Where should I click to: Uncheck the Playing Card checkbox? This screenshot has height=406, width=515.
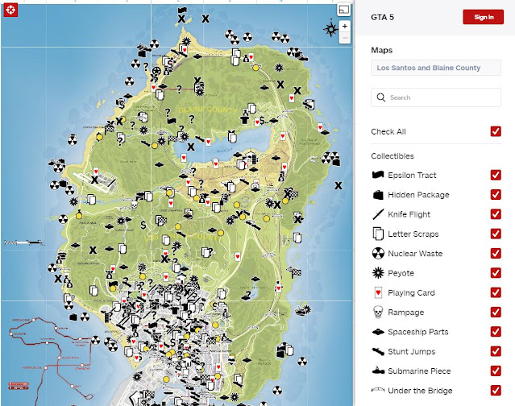(496, 292)
